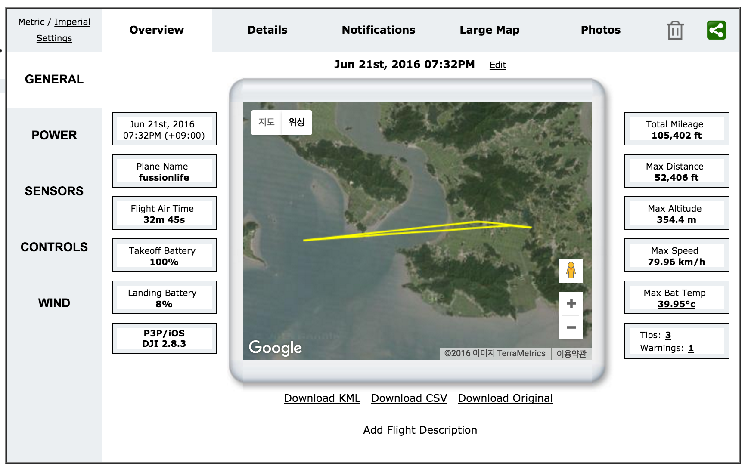This screenshot has width=745, height=469.
Task: Open the Settings link
Action: [x=54, y=38]
